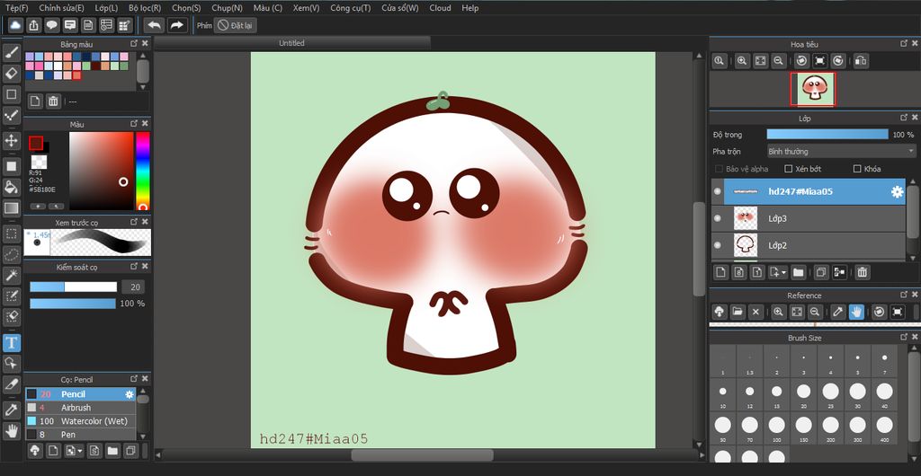Undock the Bảng màu panel
Viewport: 921px width, 476px height.
[x=134, y=43]
